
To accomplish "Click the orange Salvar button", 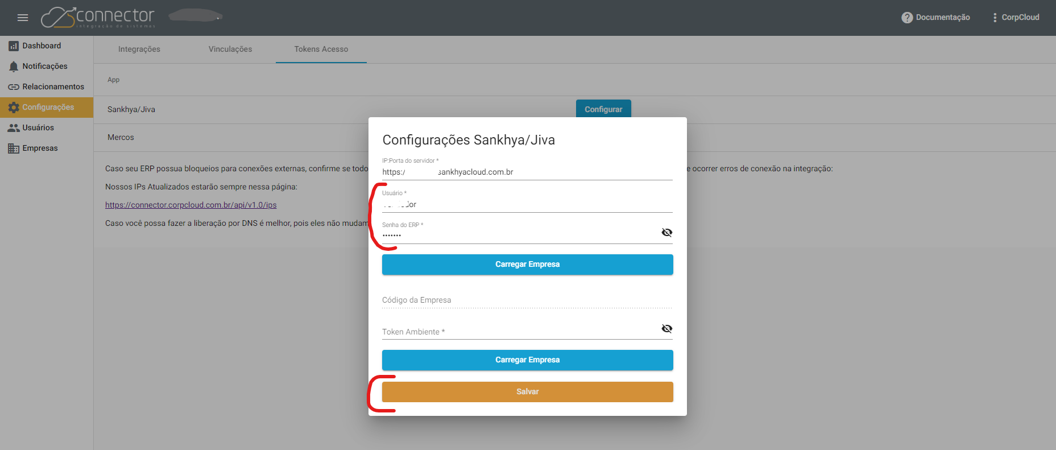I will coord(527,392).
